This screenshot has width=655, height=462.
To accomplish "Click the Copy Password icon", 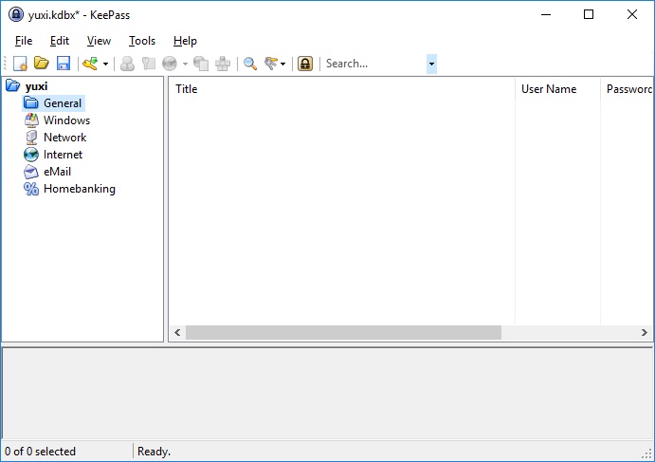I will coord(148,64).
